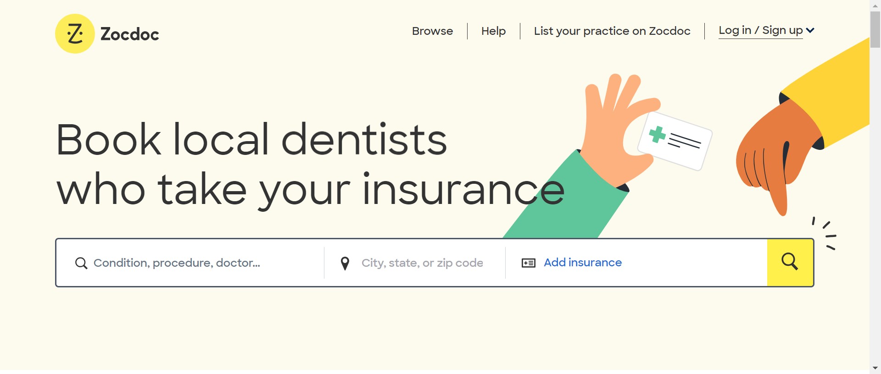Click the page scrollbar thumb

click(x=875, y=29)
